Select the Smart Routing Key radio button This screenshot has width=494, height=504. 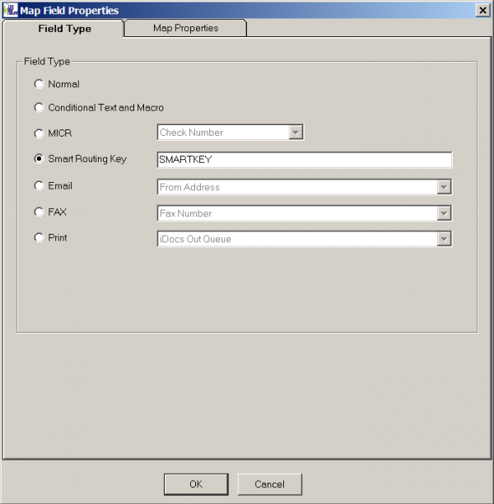[x=39, y=159]
